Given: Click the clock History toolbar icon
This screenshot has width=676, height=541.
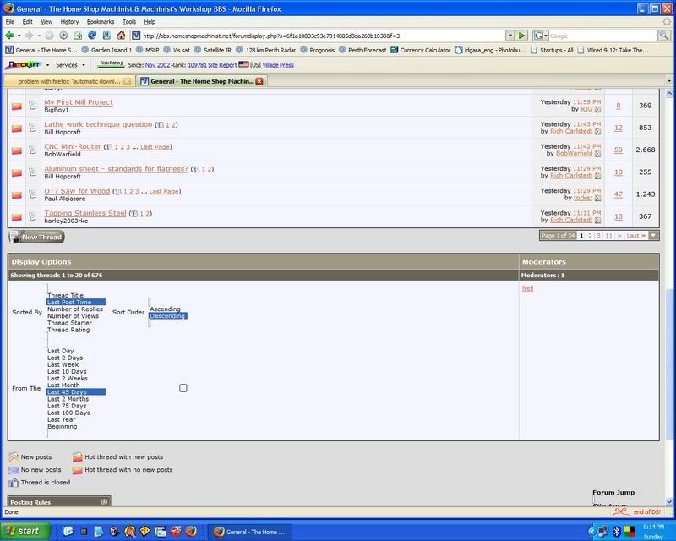Looking at the screenshot, I should [63, 36].
